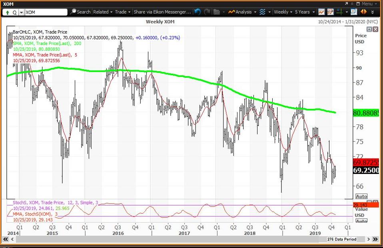
Task: Click the 276 Data Period scrollbar handle
Action: click(341, 239)
